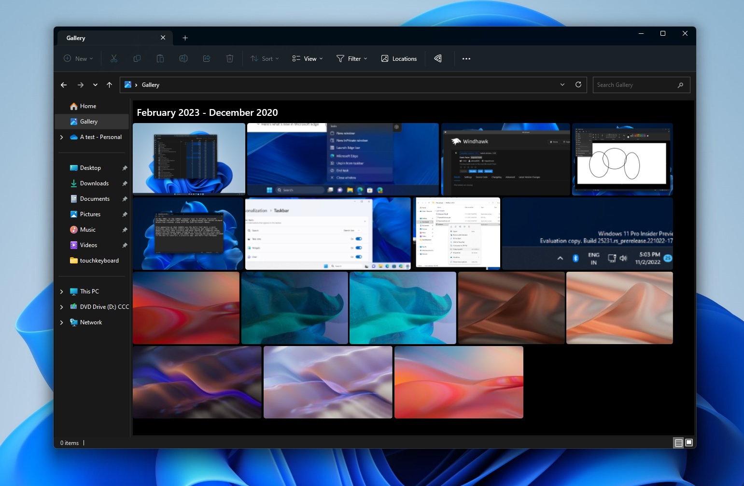This screenshot has height=486, width=744.
Task: Share files via the Share icon
Action: (207, 58)
